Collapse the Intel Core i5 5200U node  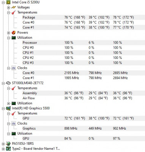3,2
